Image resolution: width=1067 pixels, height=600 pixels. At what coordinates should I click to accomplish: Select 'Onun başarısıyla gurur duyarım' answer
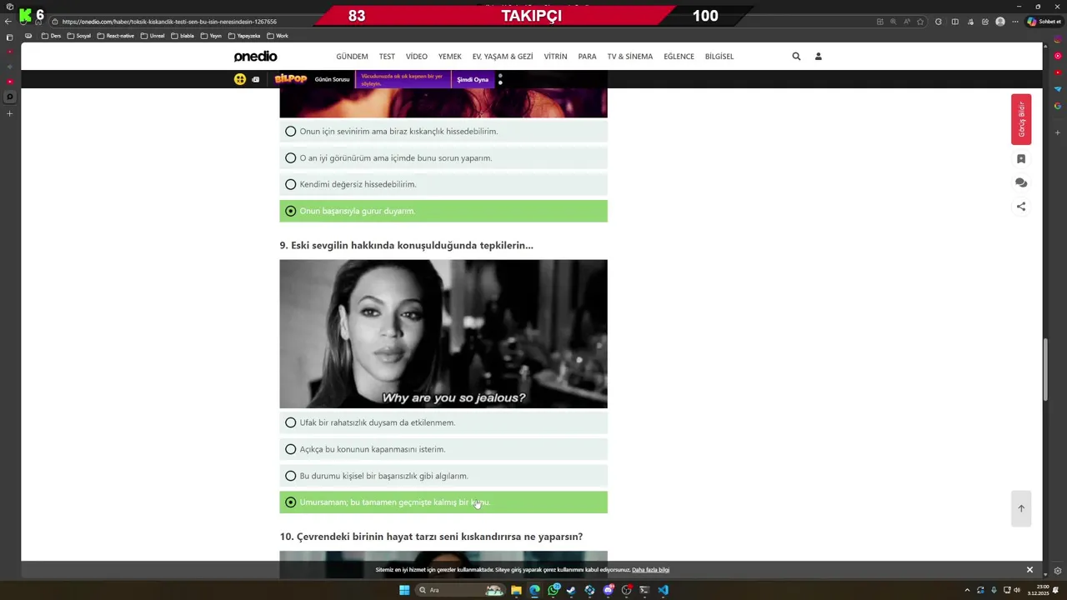[x=443, y=211]
